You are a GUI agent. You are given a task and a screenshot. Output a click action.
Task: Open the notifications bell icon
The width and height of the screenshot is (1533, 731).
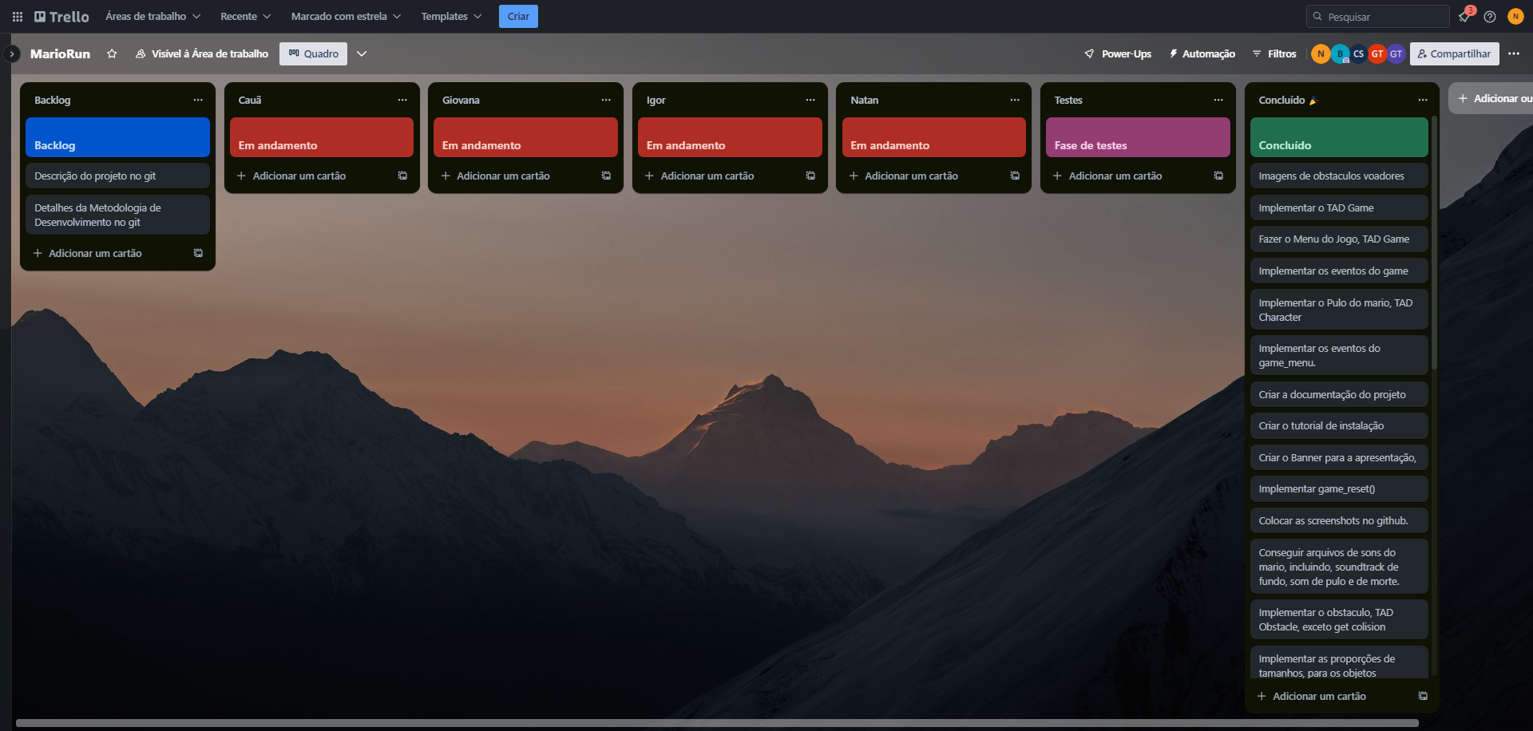(x=1464, y=17)
